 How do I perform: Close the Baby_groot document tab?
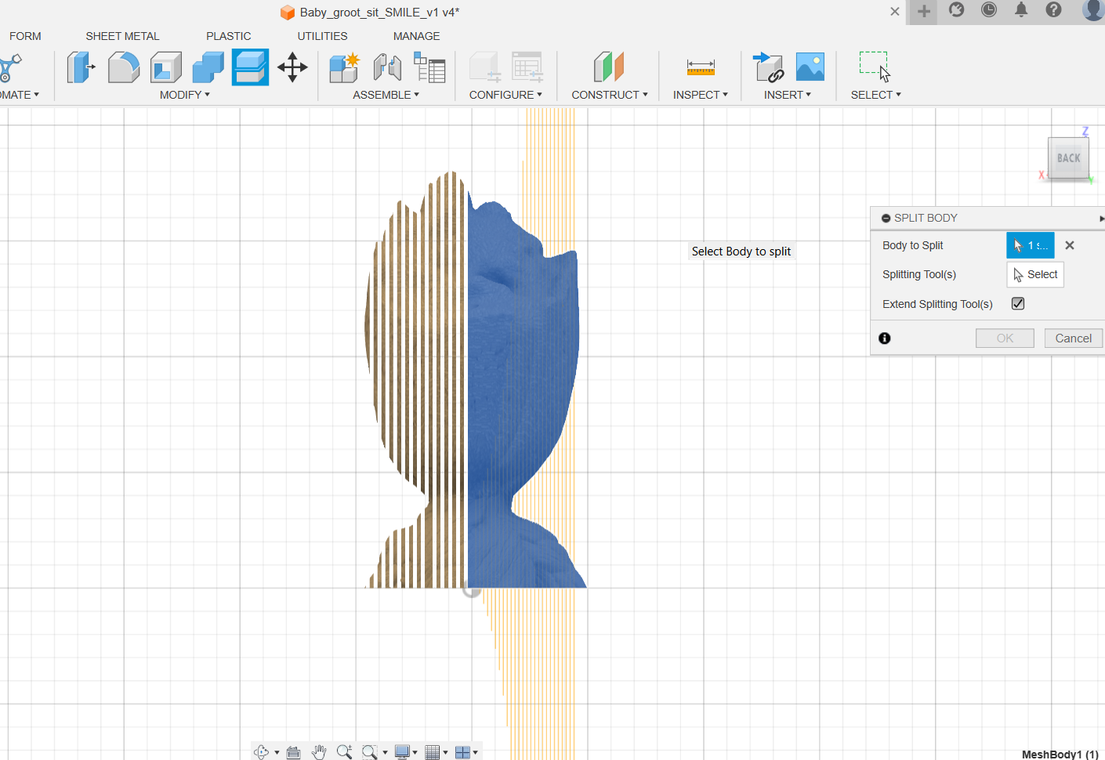[894, 12]
